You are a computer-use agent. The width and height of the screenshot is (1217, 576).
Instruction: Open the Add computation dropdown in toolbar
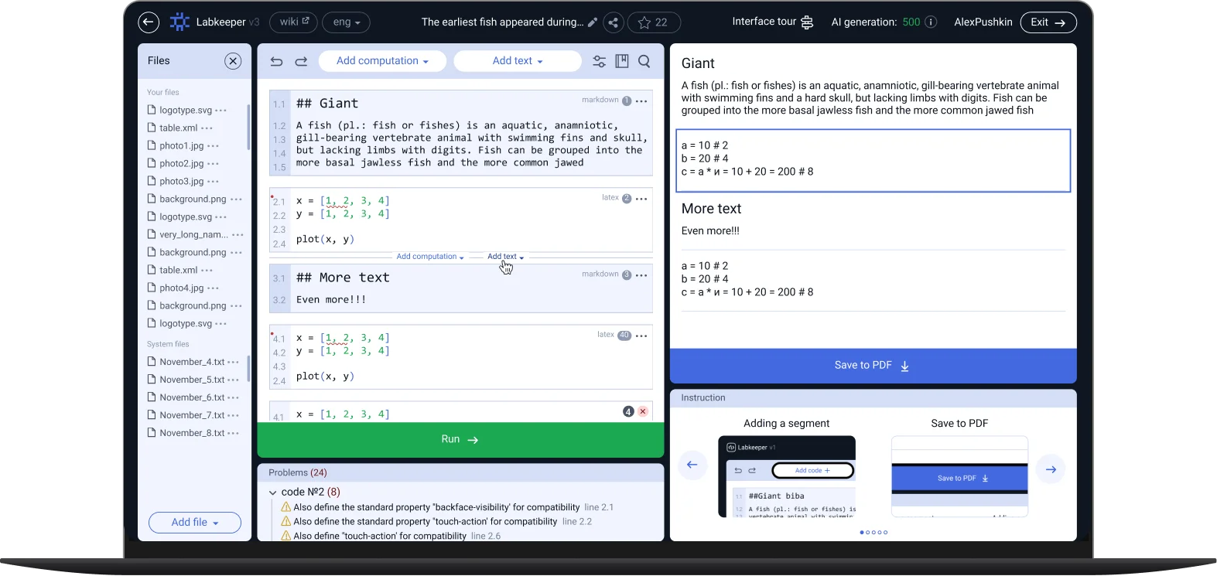(x=382, y=61)
